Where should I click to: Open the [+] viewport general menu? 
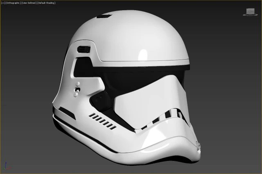[x=3, y=3]
